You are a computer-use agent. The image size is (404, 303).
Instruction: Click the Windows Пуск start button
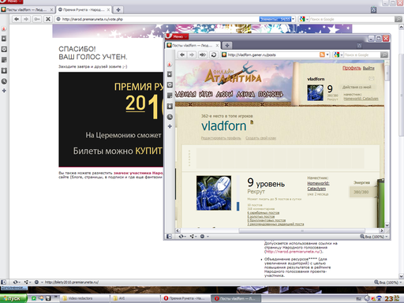pos(13,298)
